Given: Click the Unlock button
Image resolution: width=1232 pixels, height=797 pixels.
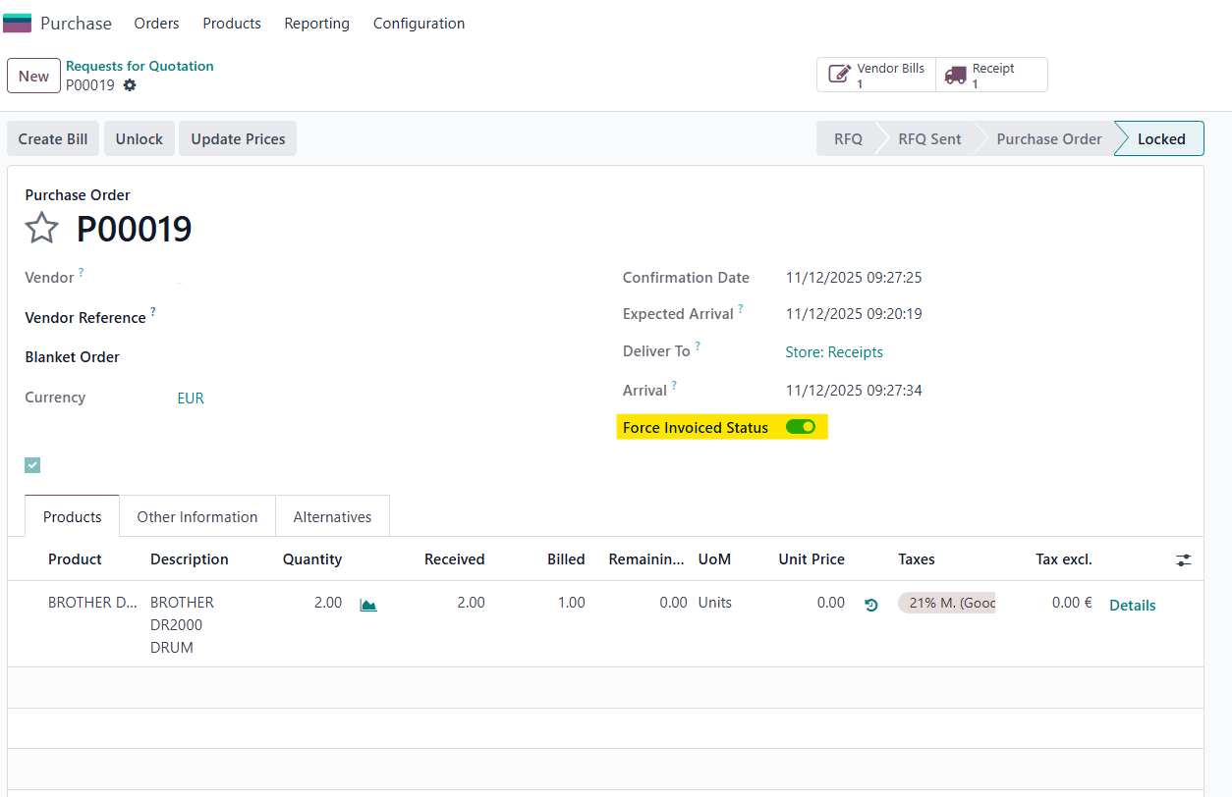Looking at the screenshot, I should (x=139, y=139).
